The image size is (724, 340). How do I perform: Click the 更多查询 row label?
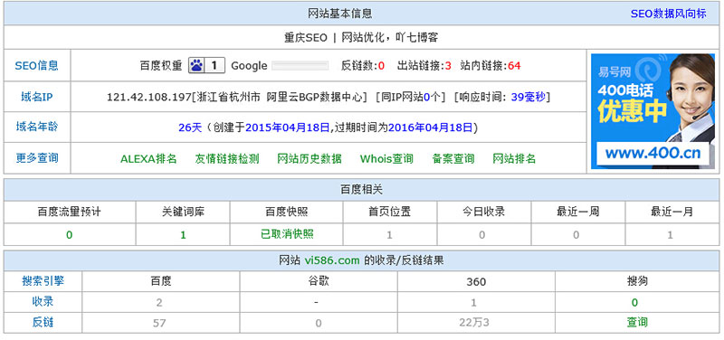(x=37, y=158)
